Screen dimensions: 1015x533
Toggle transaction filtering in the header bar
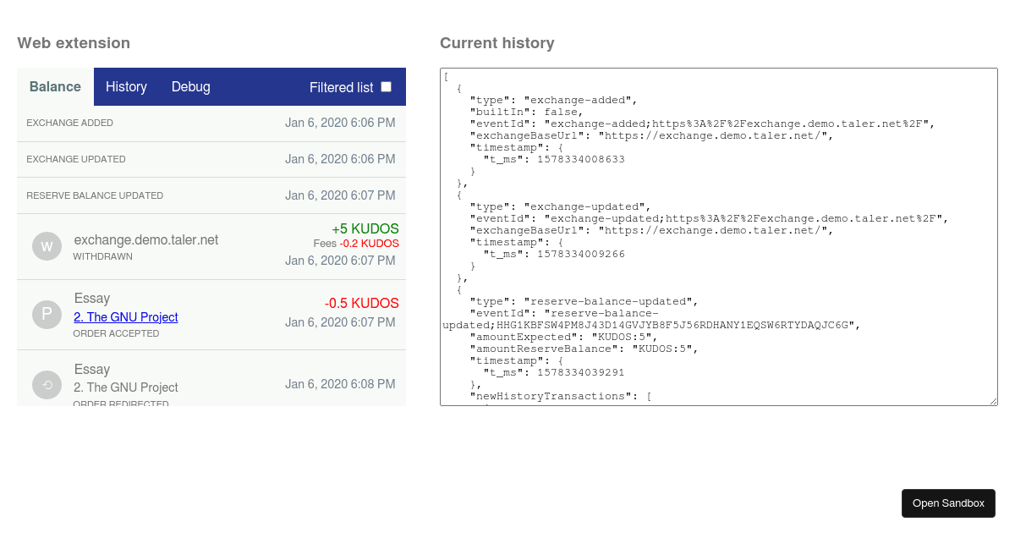click(386, 85)
